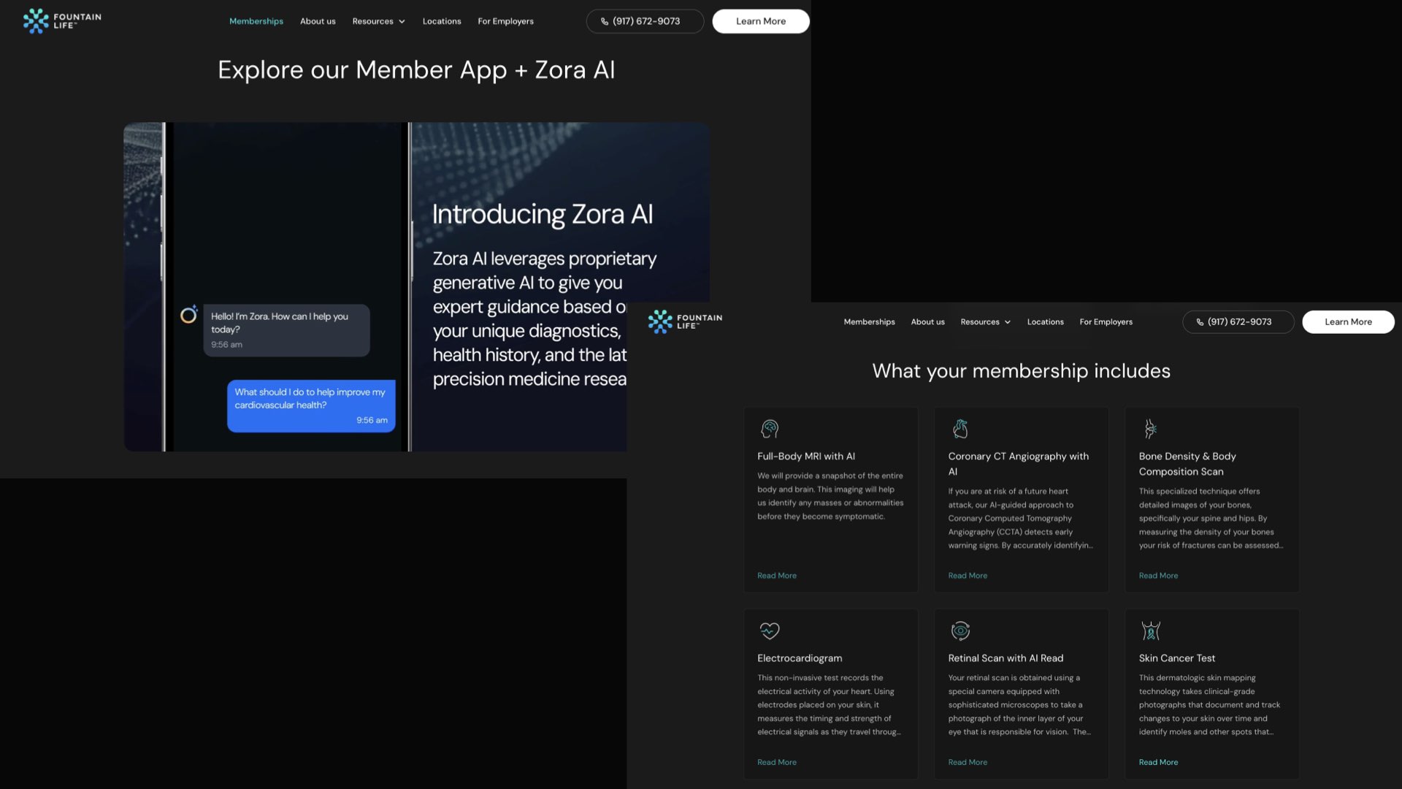The image size is (1402, 789).
Task: Click the Full-Body MRI brain icon
Action: [x=770, y=429]
